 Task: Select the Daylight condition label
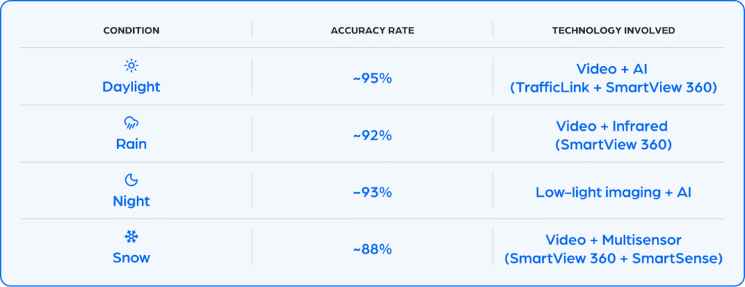[x=131, y=86]
